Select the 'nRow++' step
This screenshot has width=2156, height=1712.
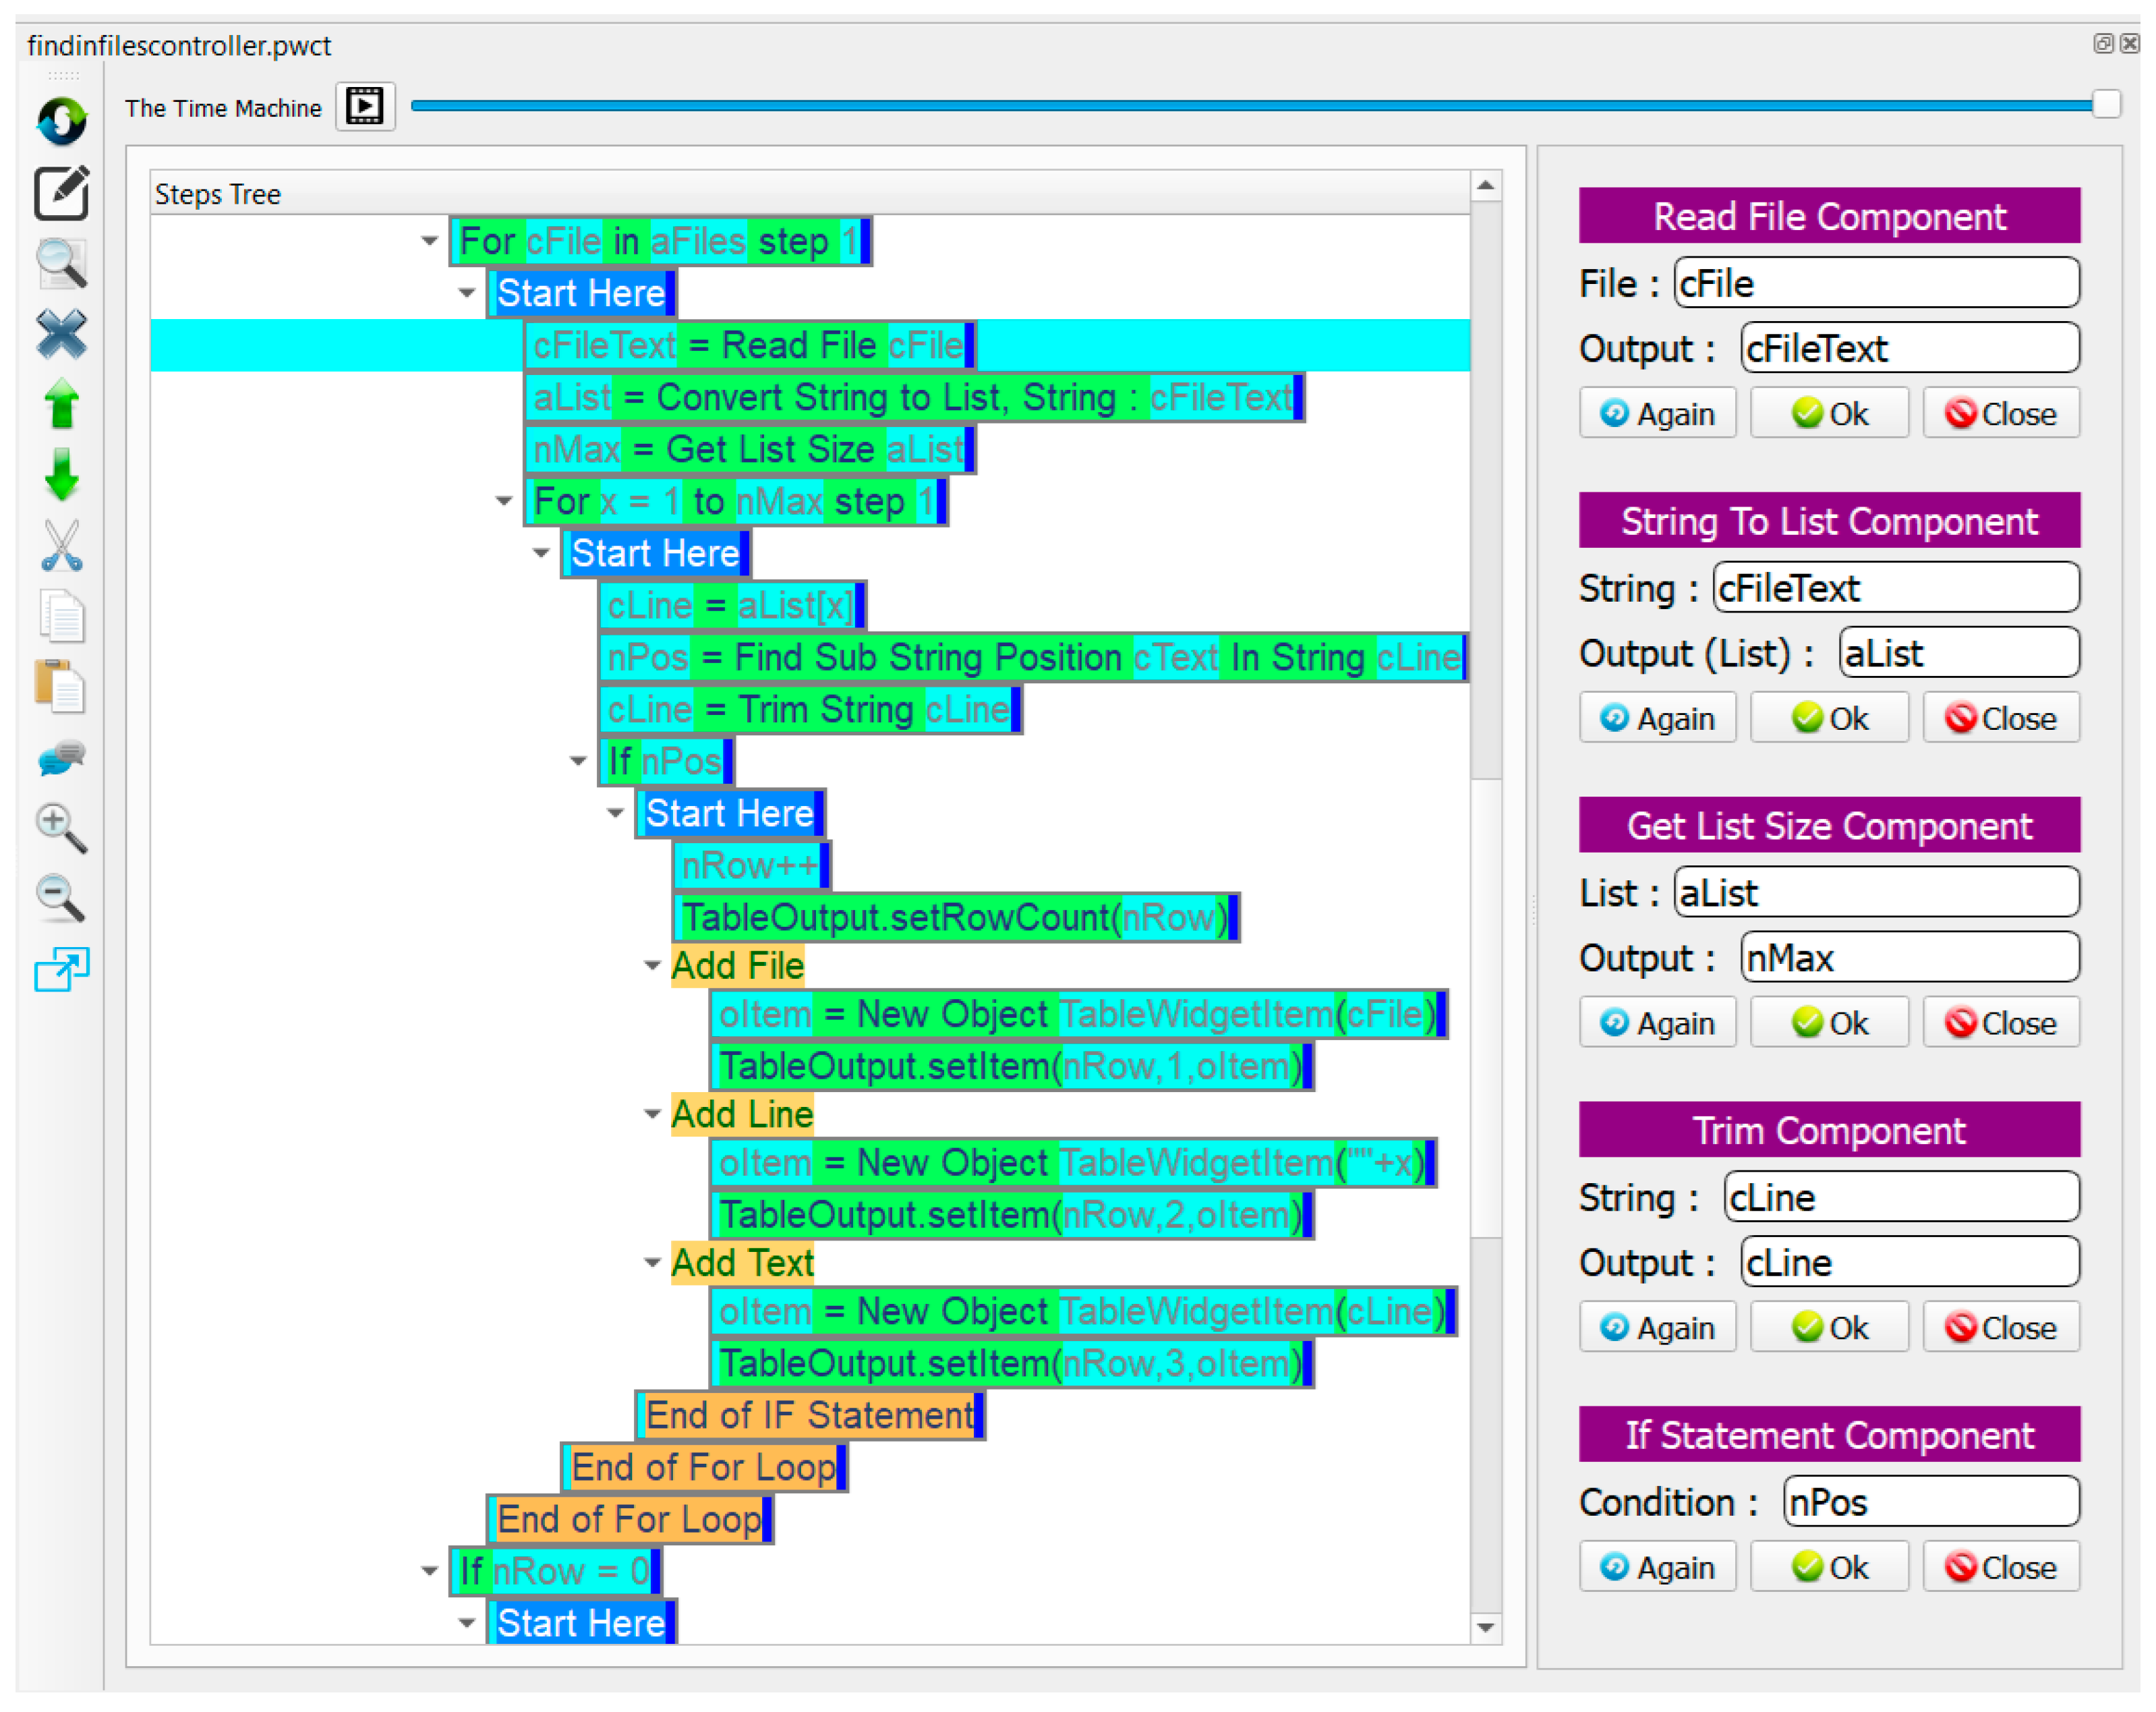pyautogui.click(x=750, y=865)
